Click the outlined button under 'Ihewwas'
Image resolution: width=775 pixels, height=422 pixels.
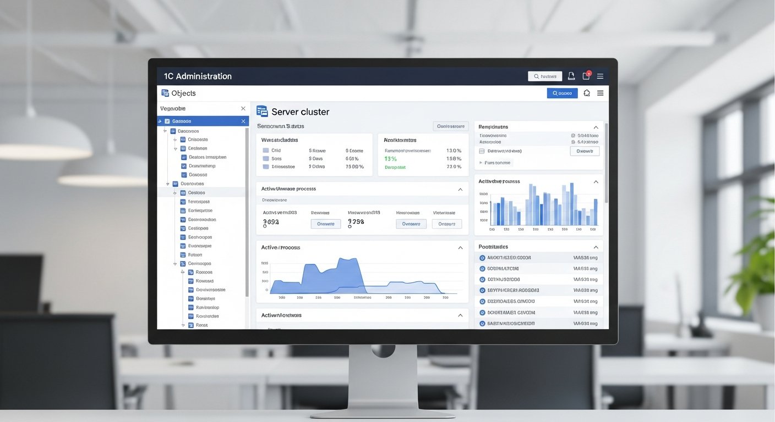point(326,224)
